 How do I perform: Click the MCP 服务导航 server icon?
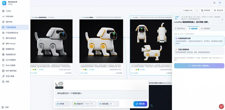(3, 71)
